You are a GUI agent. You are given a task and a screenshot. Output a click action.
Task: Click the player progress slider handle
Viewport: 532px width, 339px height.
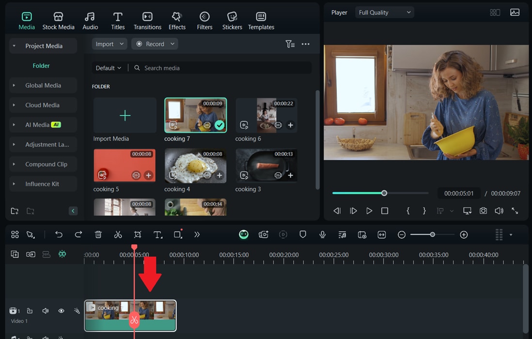384,193
